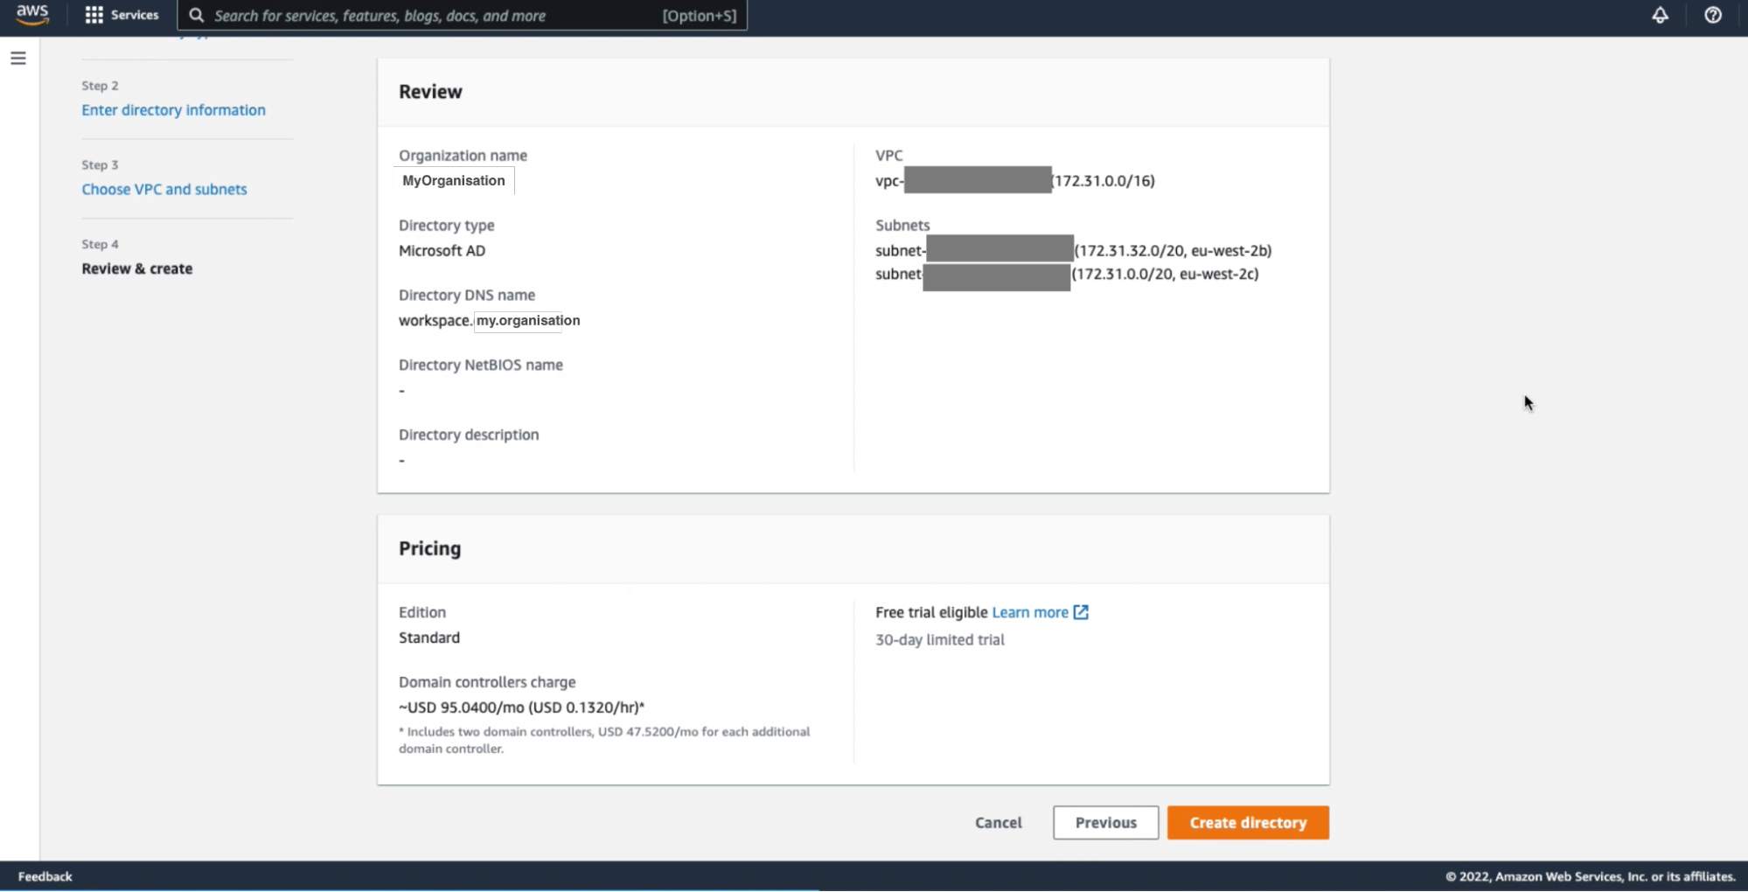The height and width of the screenshot is (892, 1748).
Task: Click the Directory NetBIOS name label
Action: pyautogui.click(x=481, y=365)
